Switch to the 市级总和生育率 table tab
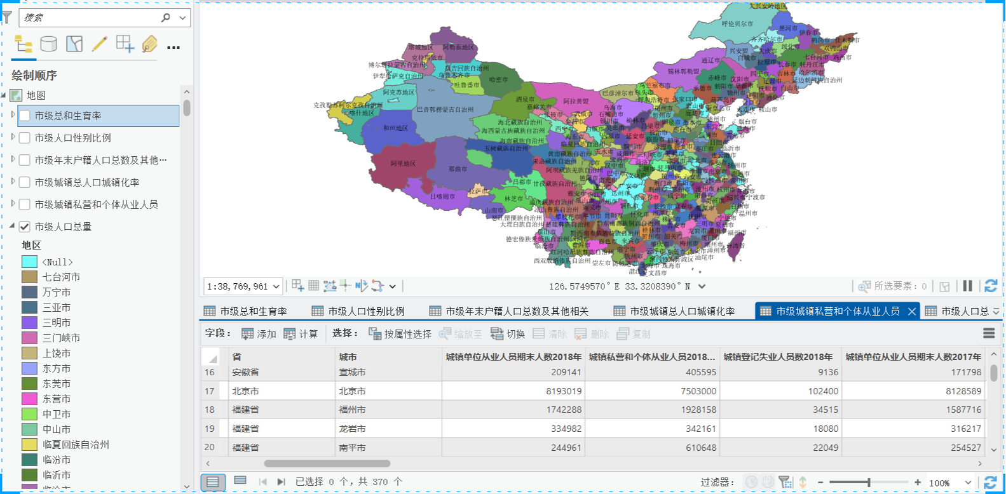 click(x=245, y=311)
